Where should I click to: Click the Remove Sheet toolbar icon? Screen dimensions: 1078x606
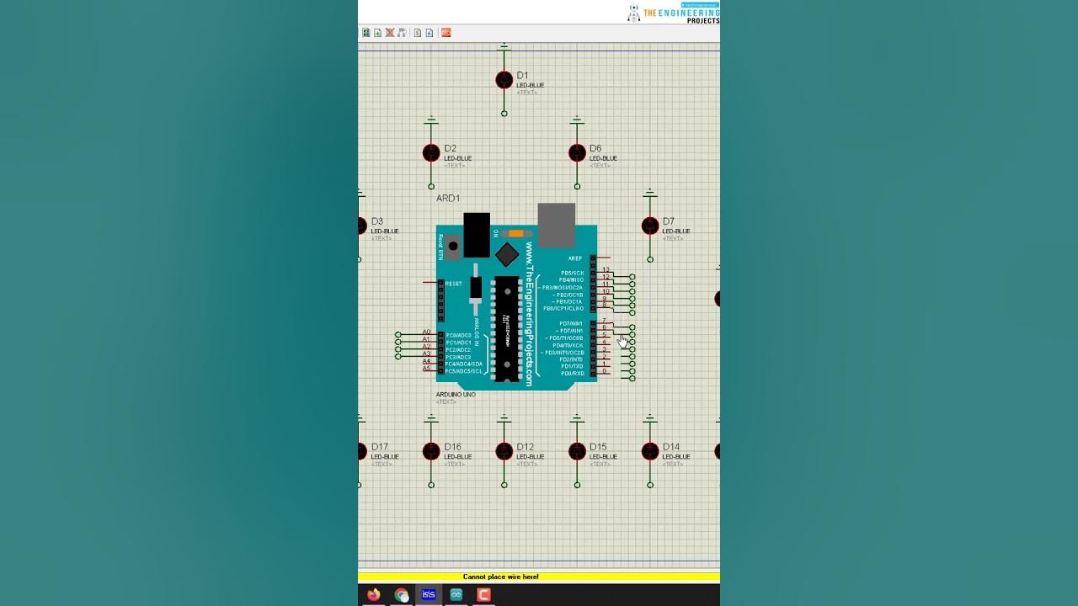click(x=390, y=33)
